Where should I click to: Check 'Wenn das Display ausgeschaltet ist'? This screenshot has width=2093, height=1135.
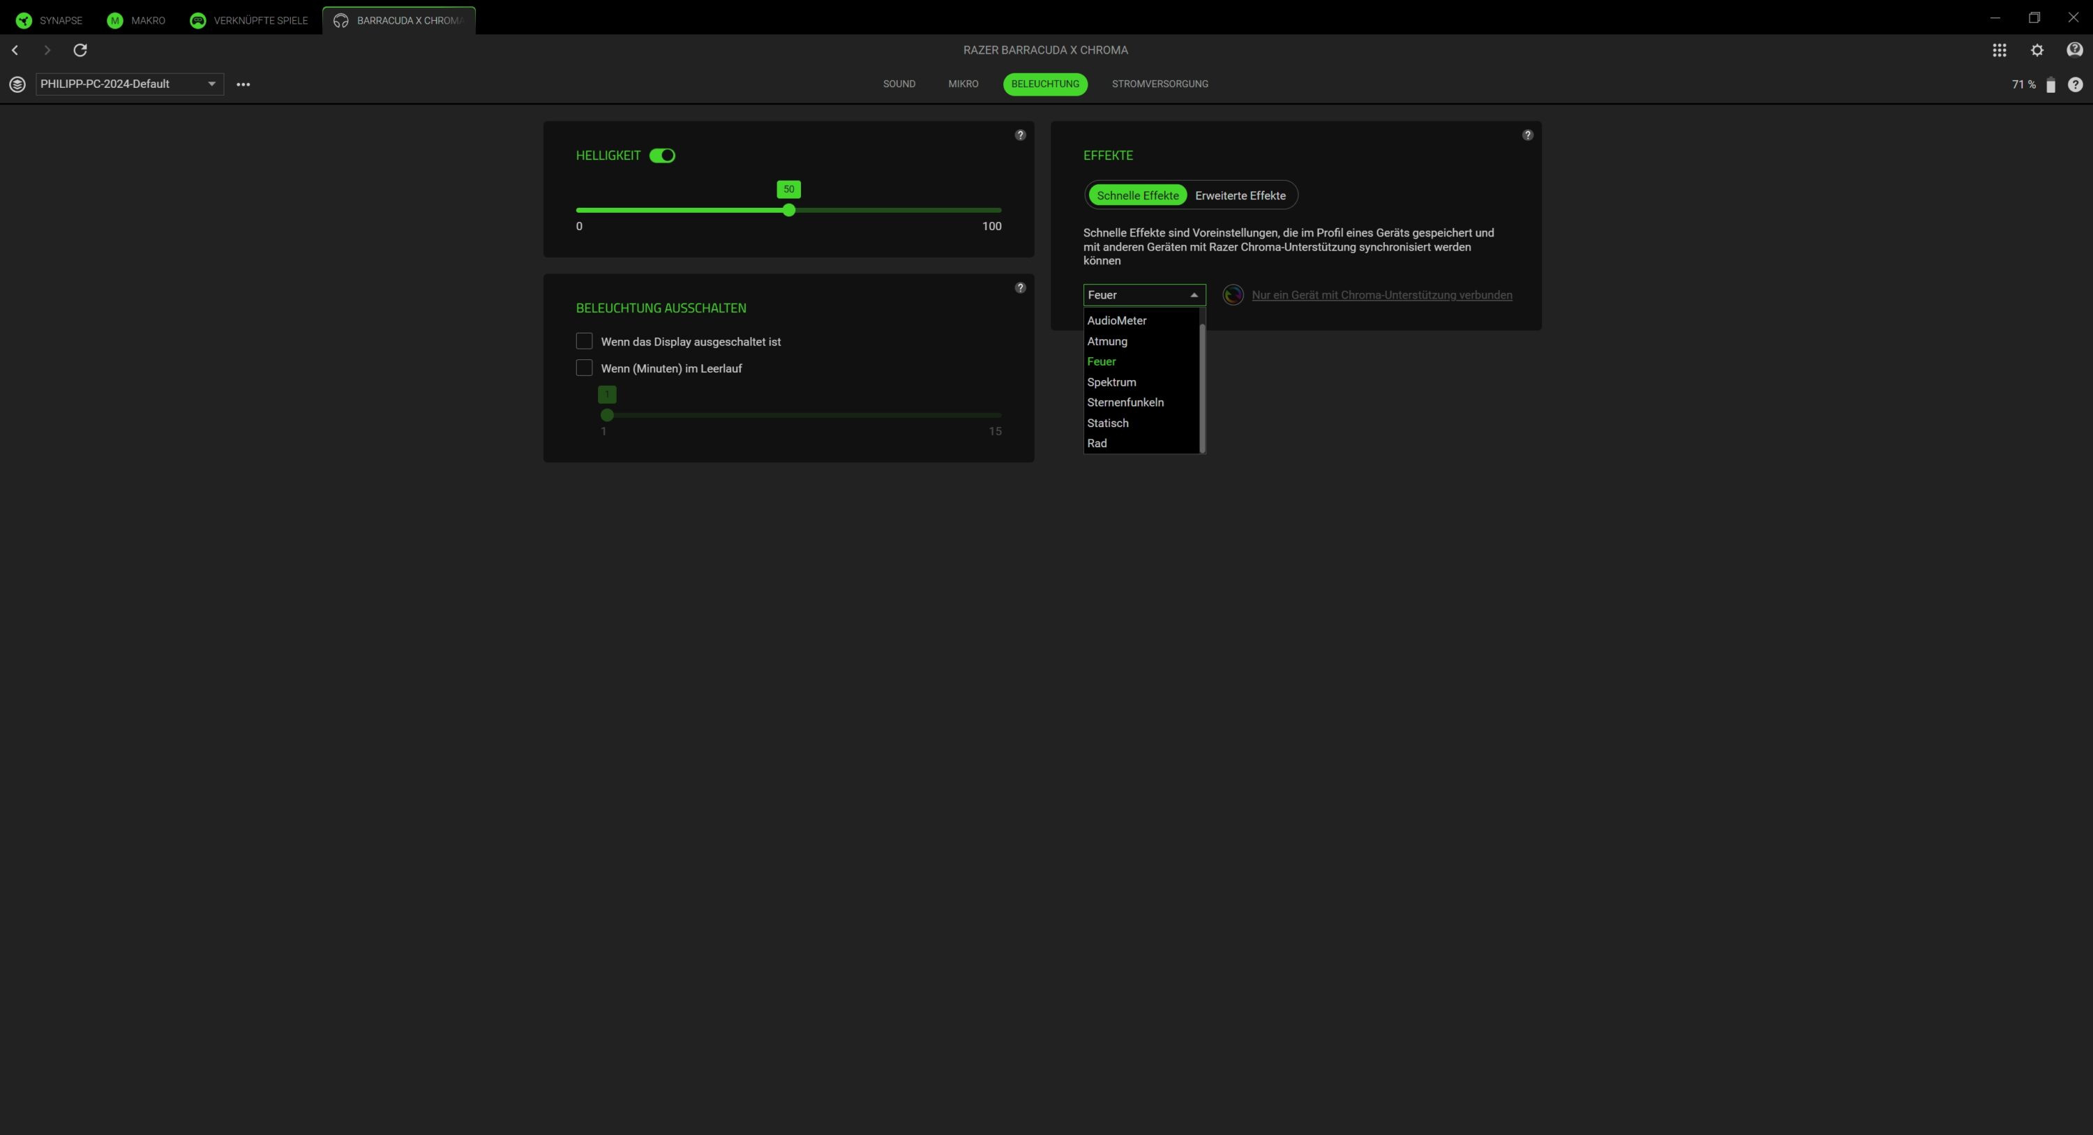click(x=584, y=341)
